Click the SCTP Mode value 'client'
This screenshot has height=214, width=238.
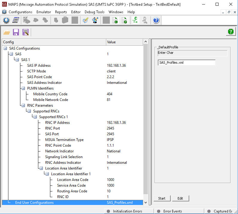tap(111, 71)
